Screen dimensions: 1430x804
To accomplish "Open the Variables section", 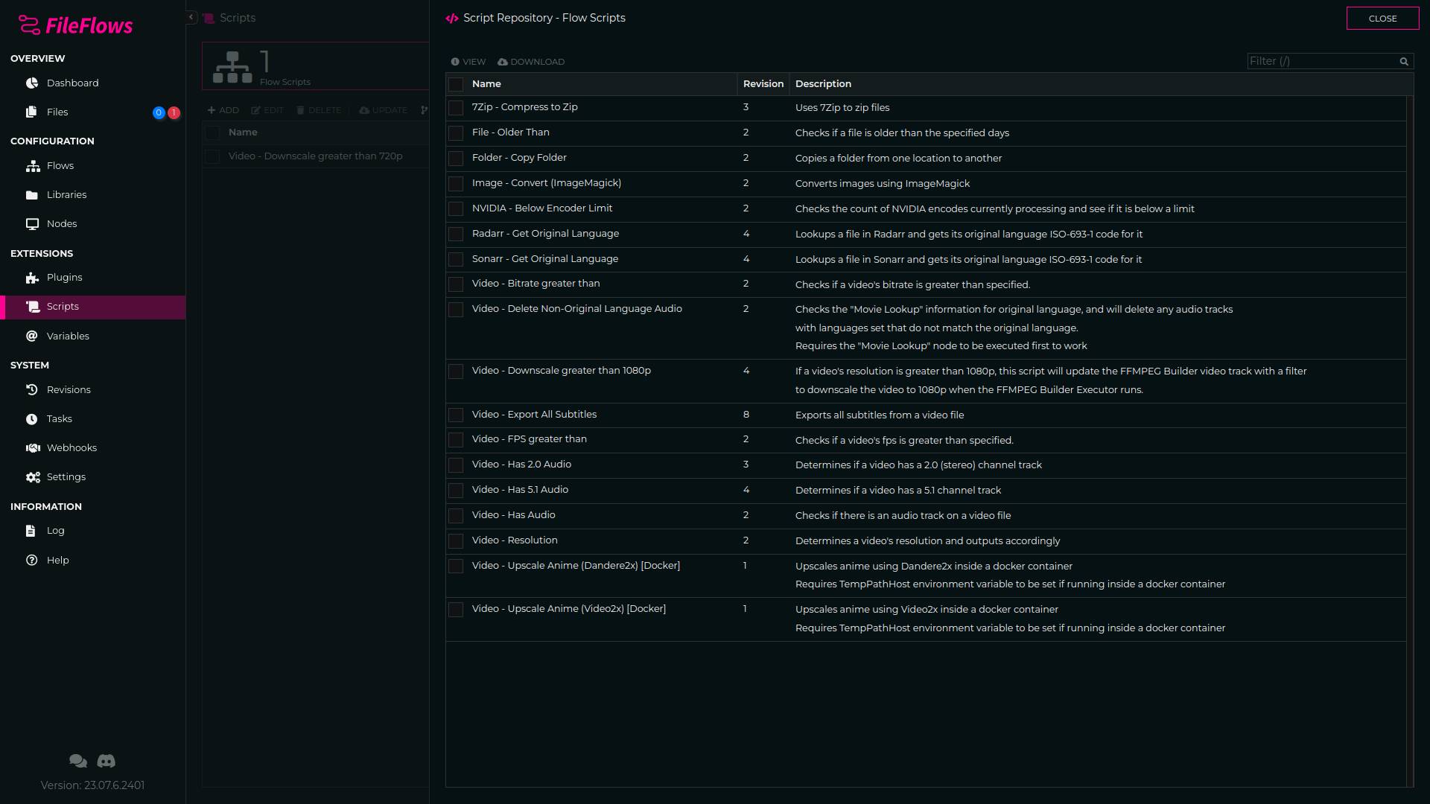I will coord(68,335).
